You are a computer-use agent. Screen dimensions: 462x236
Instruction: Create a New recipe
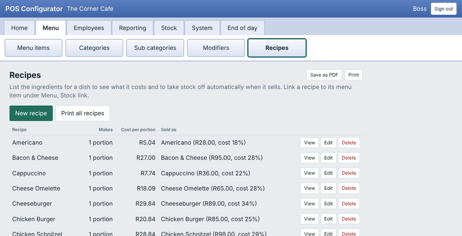click(31, 113)
